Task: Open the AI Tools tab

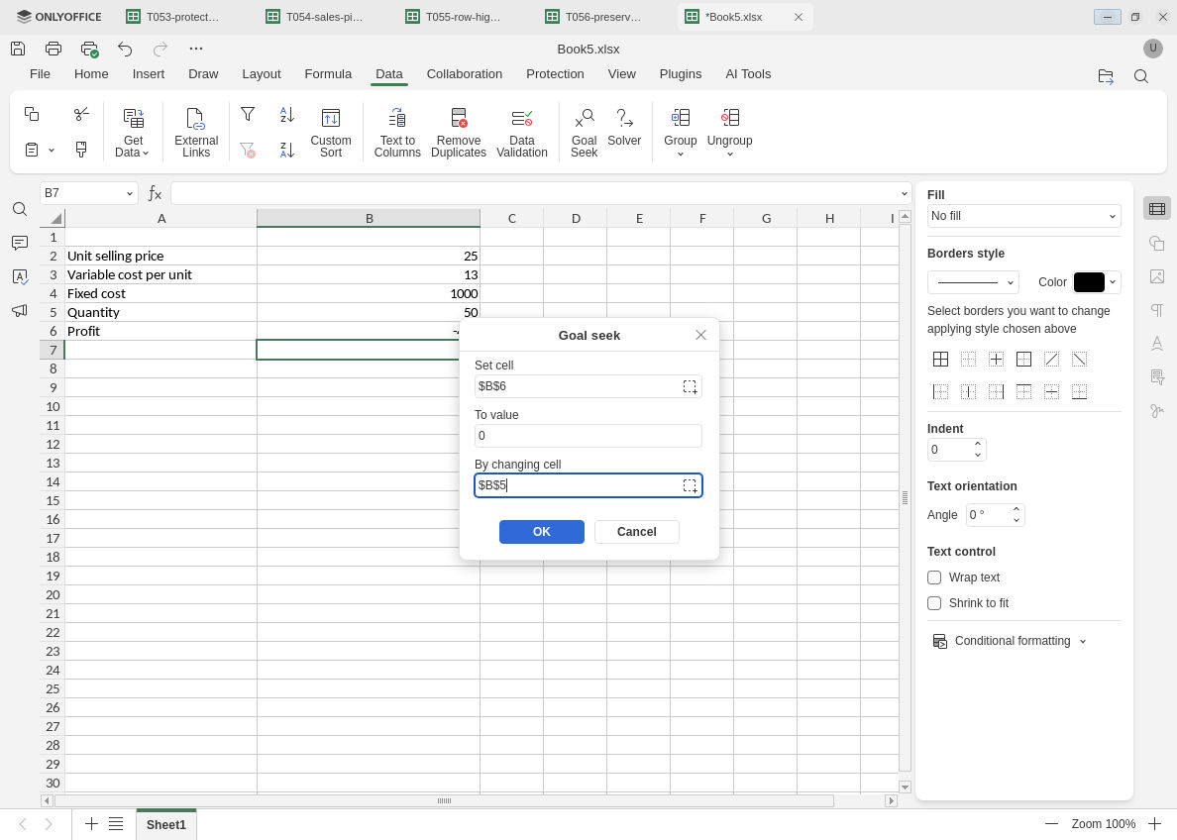Action: [748, 74]
